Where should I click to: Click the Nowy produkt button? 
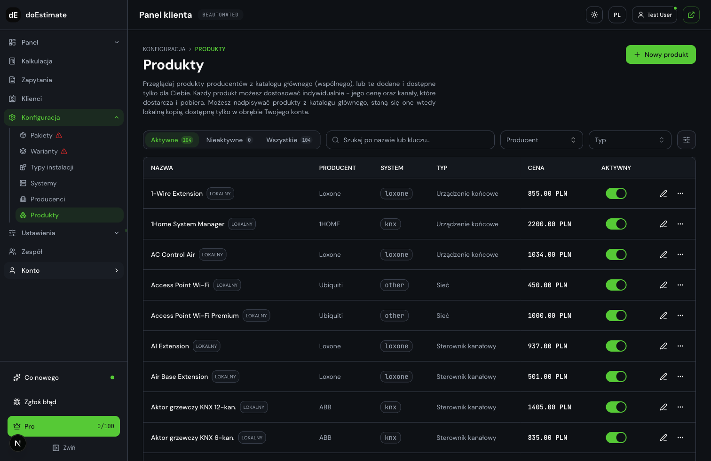click(661, 54)
